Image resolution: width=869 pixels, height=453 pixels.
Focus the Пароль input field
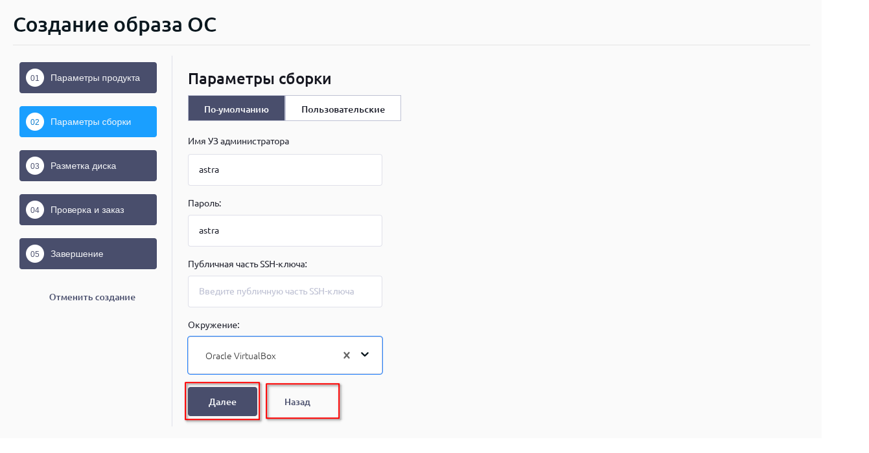pyautogui.click(x=285, y=230)
